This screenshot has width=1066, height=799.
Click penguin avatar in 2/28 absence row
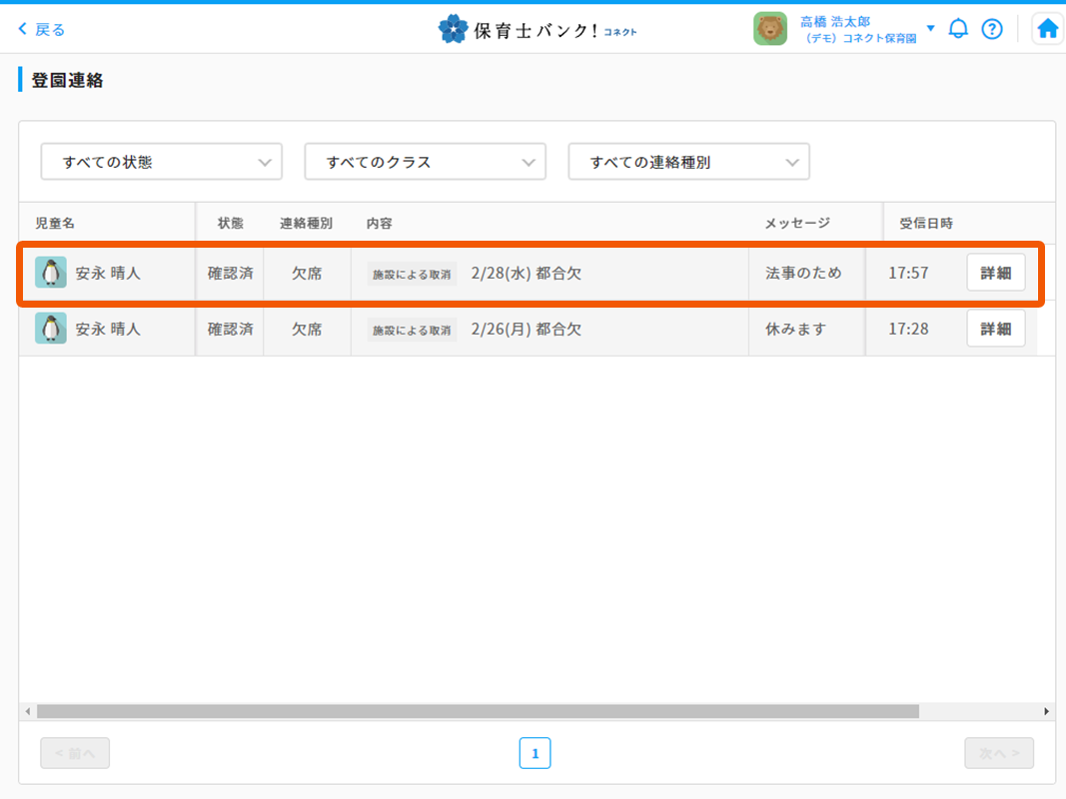tap(51, 273)
